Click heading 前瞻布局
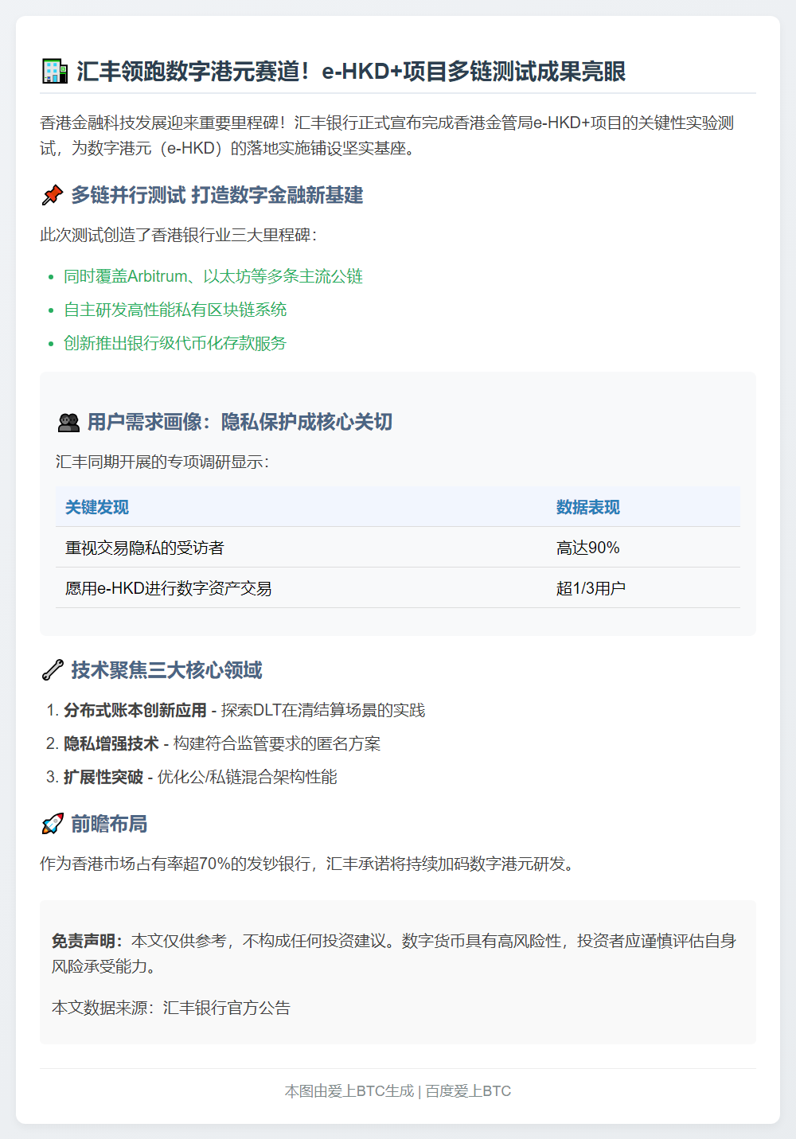The height and width of the screenshot is (1139, 796). pyautogui.click(x=110, y=824)
